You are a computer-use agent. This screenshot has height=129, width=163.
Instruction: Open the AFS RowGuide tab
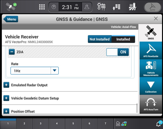[151, 51]
